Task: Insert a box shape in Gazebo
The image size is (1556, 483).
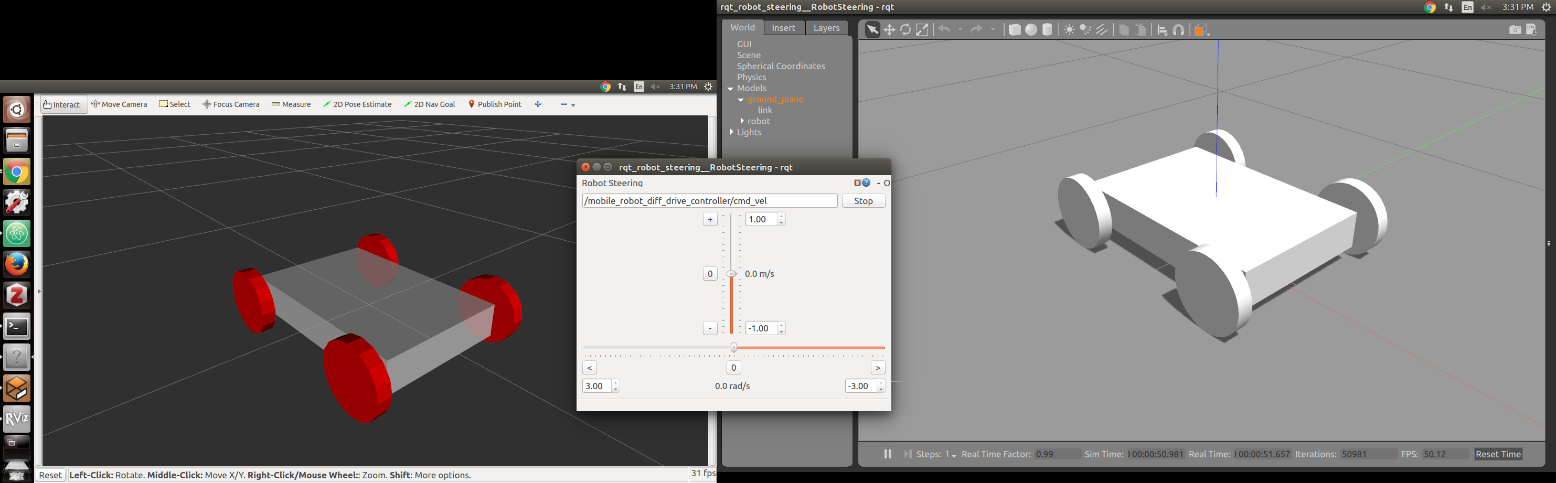Action: [x=1015, y=29]
